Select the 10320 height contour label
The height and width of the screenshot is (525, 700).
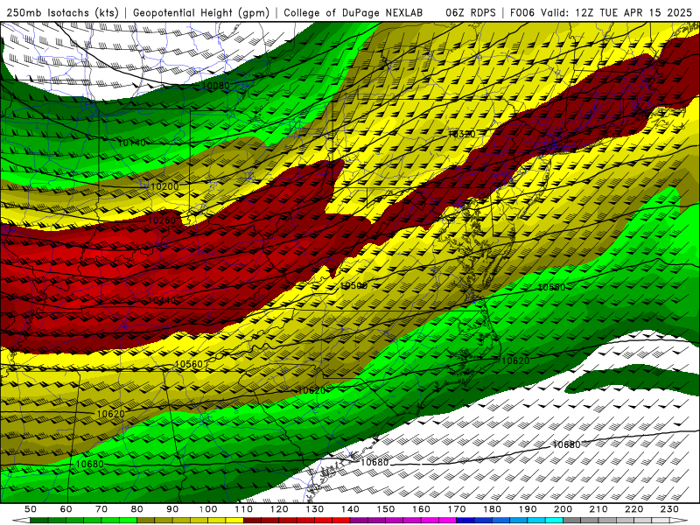[x=462, y=134]
